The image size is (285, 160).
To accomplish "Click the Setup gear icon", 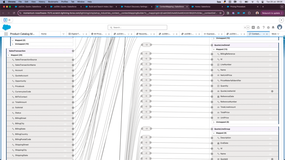I will tap(268, 27).
